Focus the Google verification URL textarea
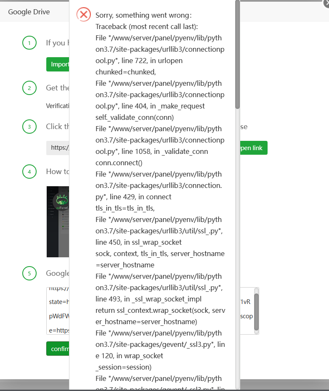Image resolution: width=329 pixels, height=391 pixels. [x=58, y=311]
